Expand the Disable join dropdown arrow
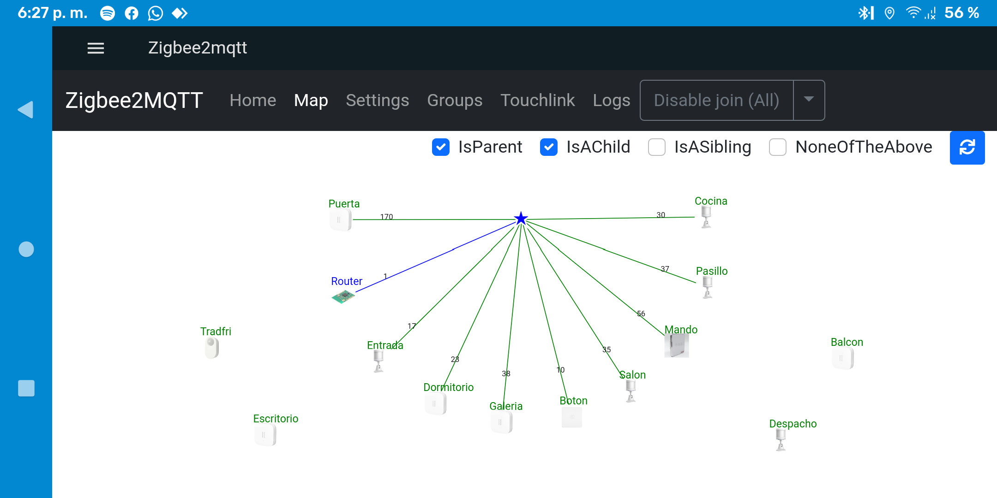 point(809,100)
